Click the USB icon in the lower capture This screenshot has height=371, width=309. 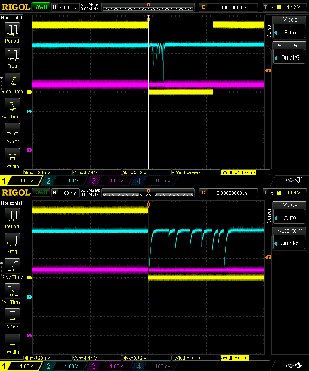click(289, 366)
